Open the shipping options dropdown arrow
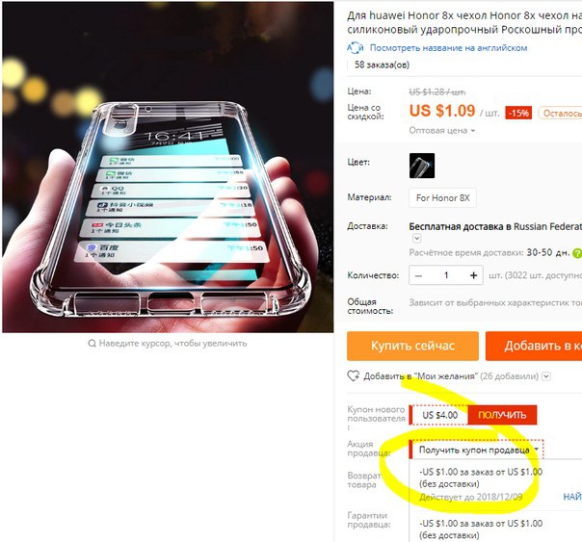The width and height of the screenshot is (582, 542). [x=417, y=238]
